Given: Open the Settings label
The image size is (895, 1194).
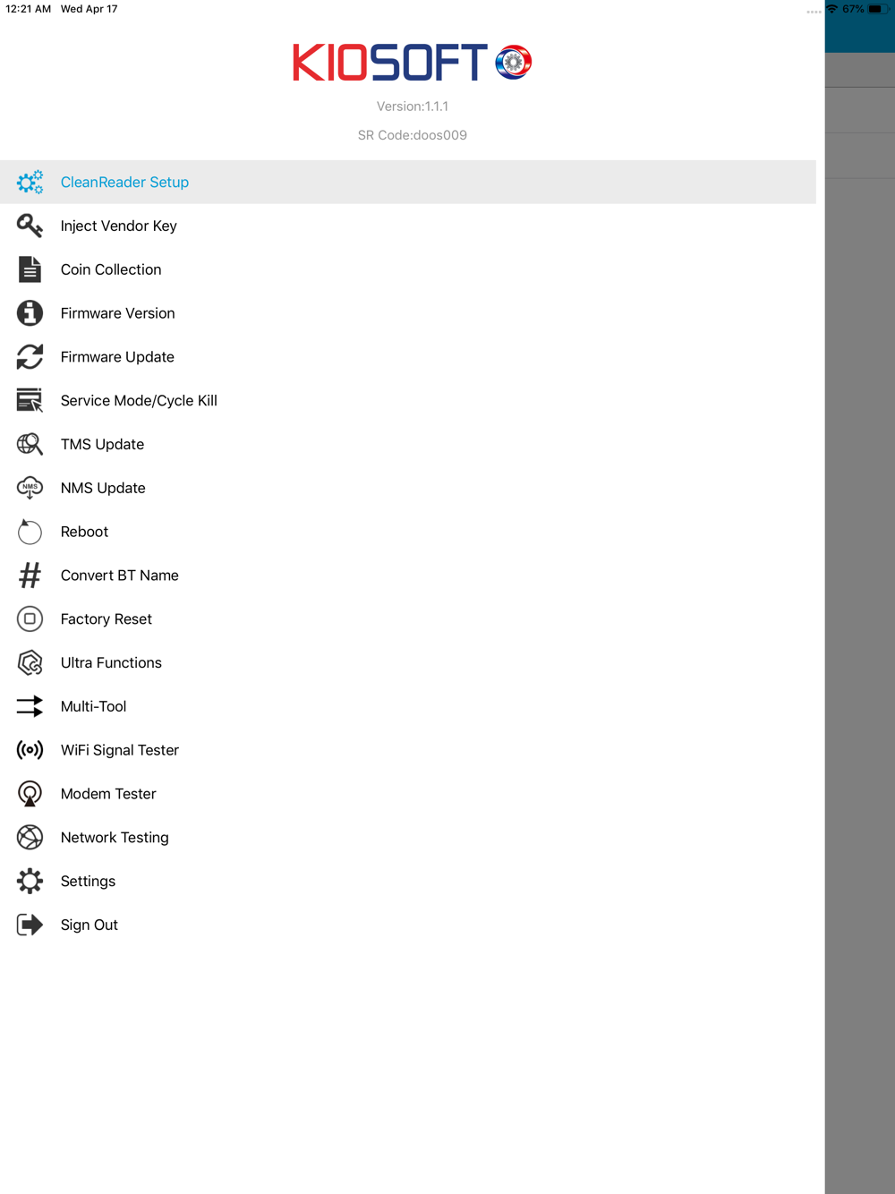Looking at the screenshot, I should coord(88,882).
